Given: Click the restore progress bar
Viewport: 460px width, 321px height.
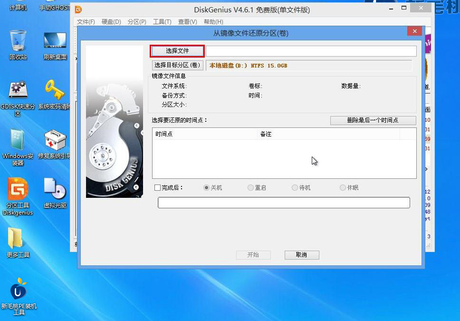Looking at the screenshot, I should [284, 203].
